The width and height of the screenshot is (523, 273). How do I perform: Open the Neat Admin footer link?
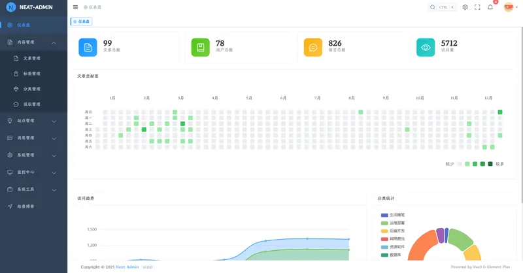coord(127,267)
